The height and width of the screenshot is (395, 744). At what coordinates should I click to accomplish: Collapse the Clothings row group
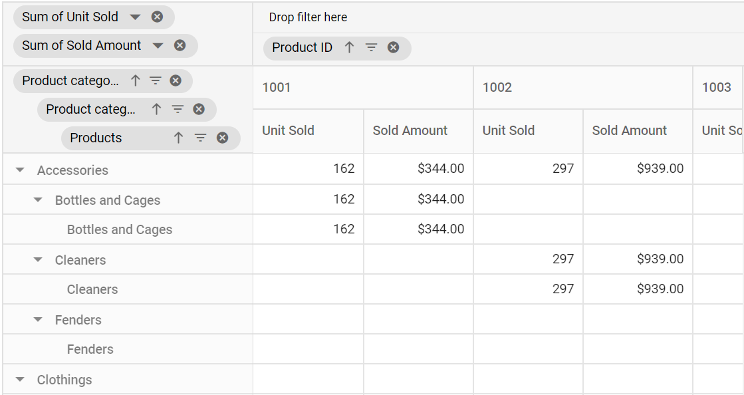click(20, 379)
